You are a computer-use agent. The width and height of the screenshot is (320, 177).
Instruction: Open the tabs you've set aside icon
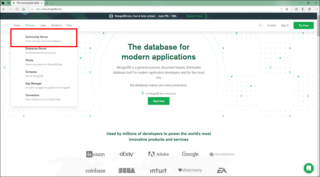(x=3, y=3)
